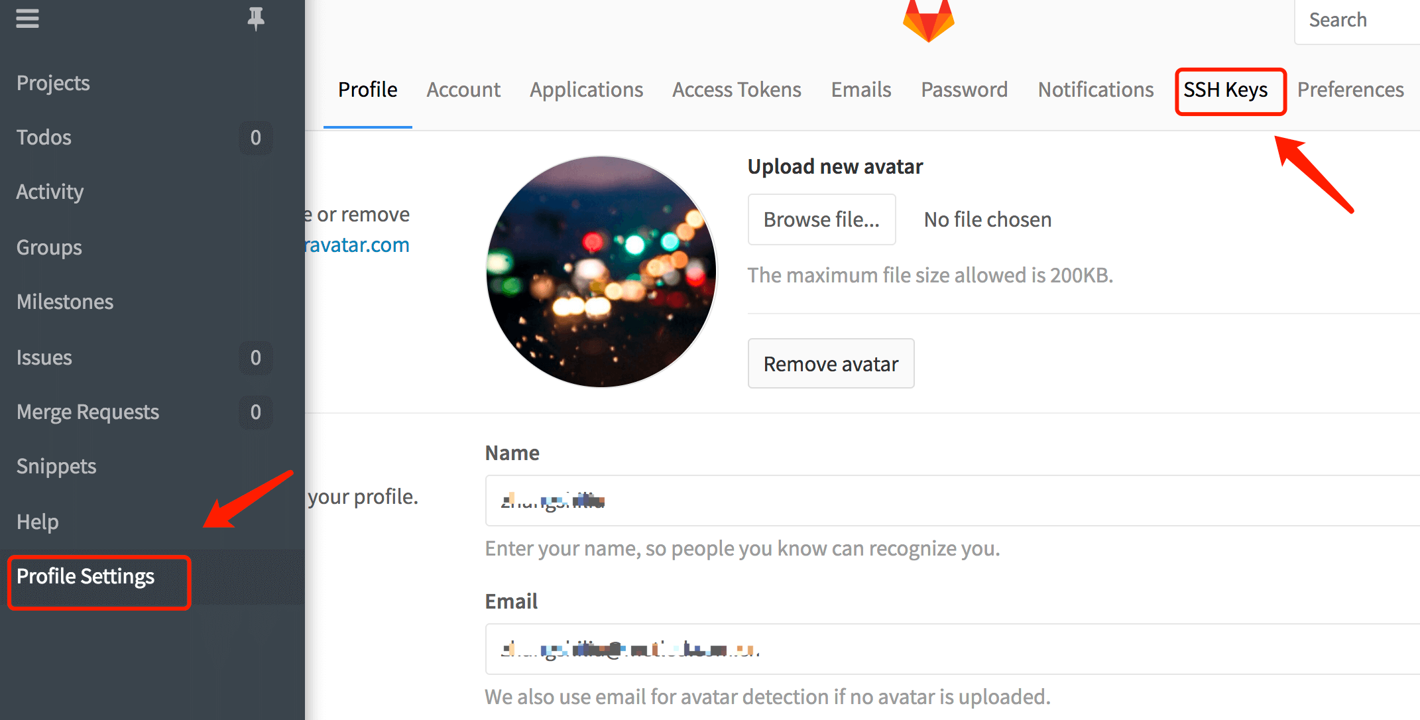Viewport: 1420px width, 720px height.
Task: Open Merge Requests in the sidebar
Action: tap(88, 412)
